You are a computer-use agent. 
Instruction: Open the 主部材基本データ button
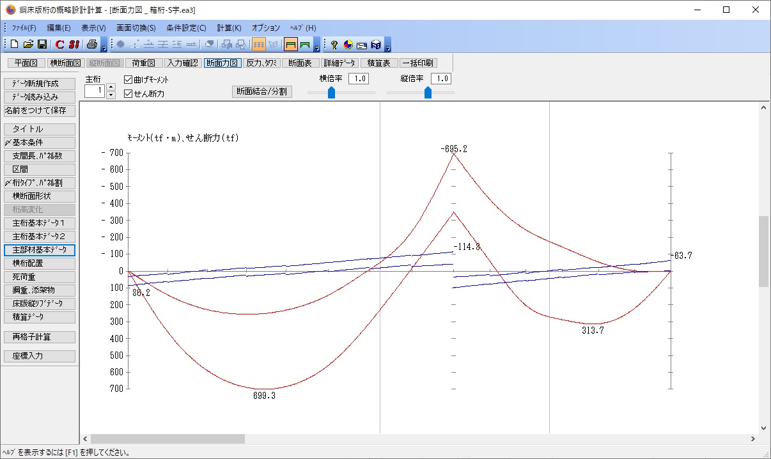pyautogui.click(x=40, y=250)
